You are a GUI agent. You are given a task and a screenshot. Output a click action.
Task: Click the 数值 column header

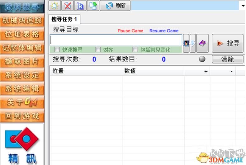point(153,71)
